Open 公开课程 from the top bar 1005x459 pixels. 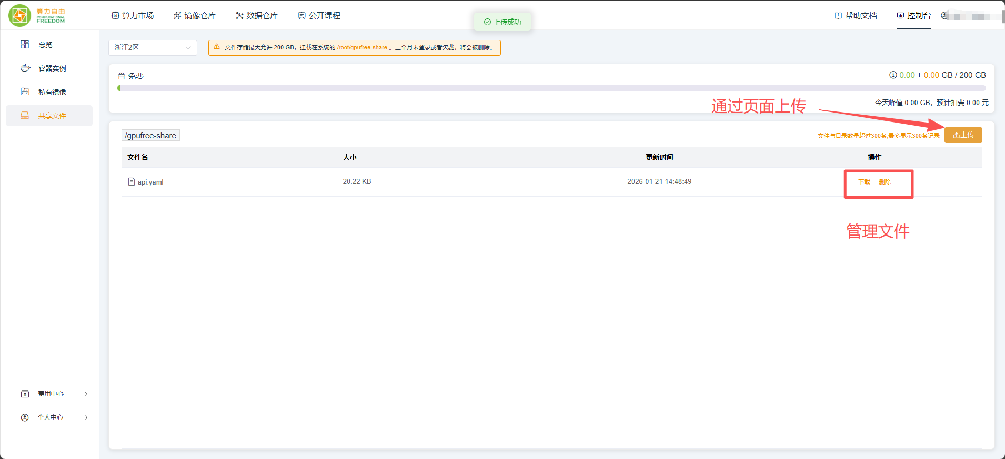(x=319, y=16)
